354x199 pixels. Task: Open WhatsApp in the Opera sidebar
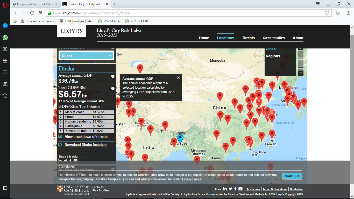coord(5,38)
